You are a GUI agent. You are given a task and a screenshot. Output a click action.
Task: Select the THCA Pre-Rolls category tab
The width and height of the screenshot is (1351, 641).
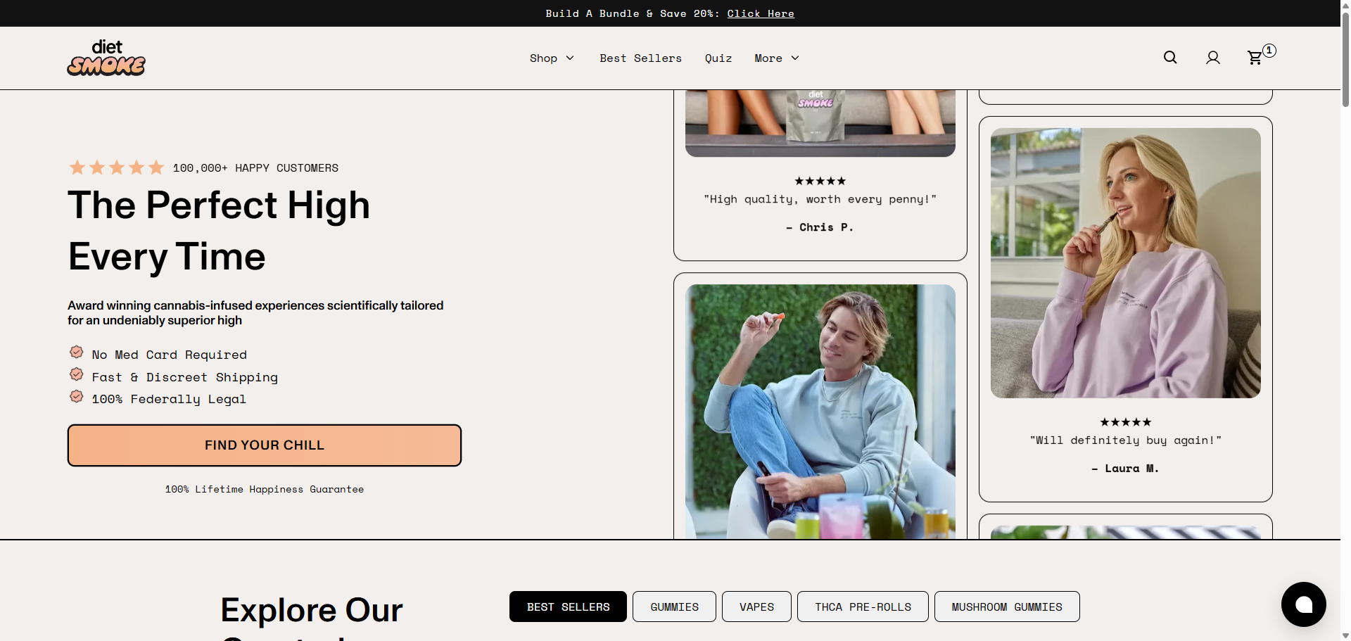pos(863,607)
